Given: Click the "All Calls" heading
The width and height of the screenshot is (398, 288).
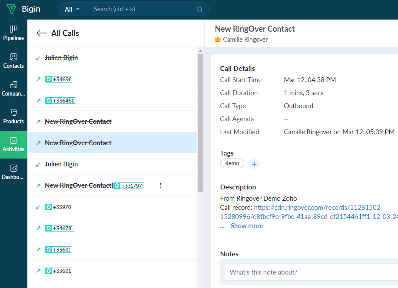Looking at the screenshot, I should point(65,33).
